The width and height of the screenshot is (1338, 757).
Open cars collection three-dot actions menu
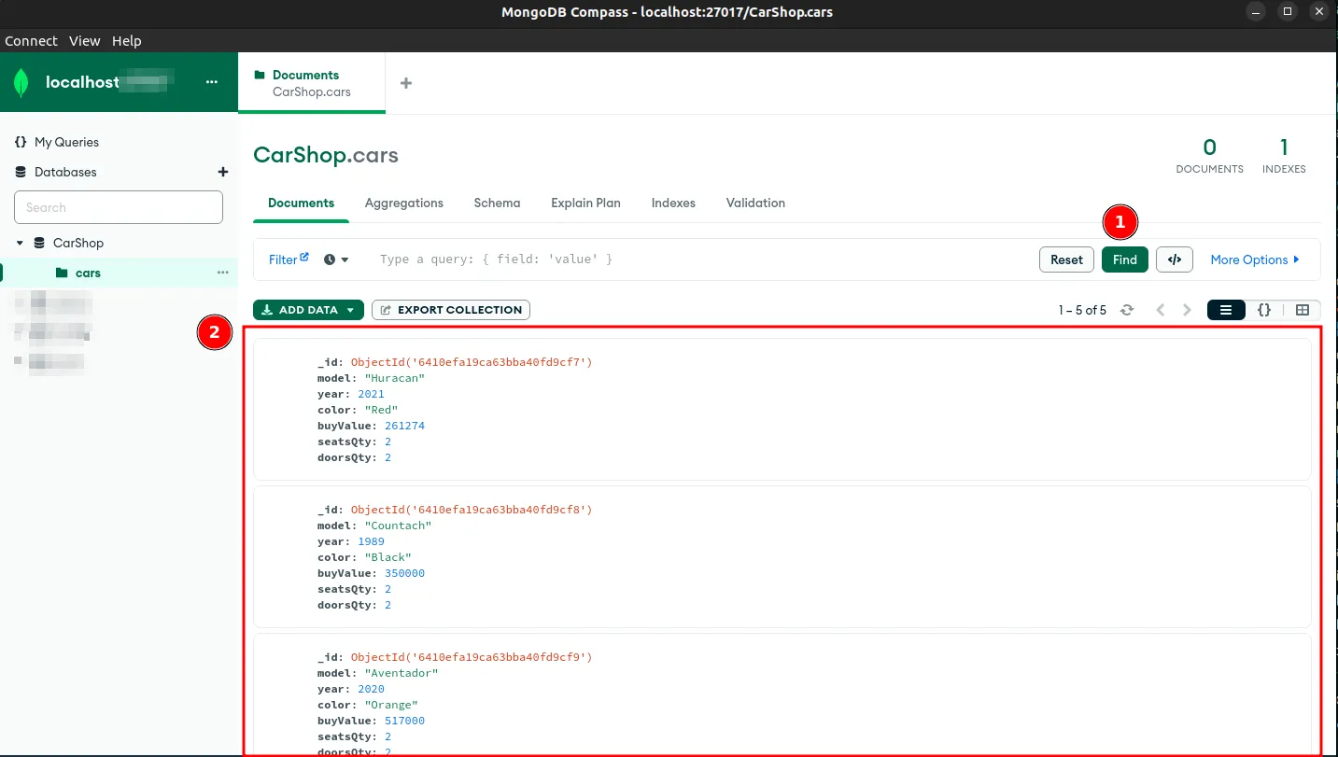click(x=222, y=273)
